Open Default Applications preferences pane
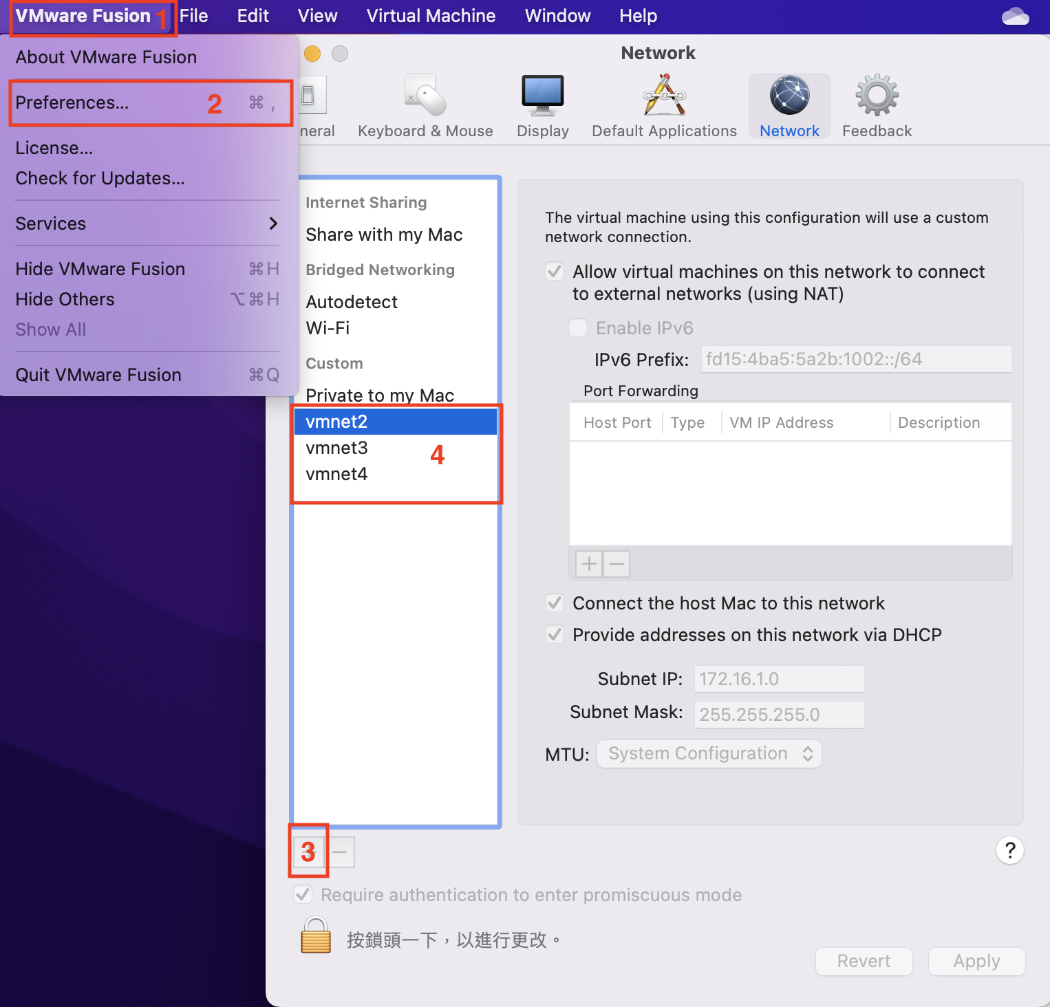Viewport: 1050px width, 1007px height. pos(664,107)
